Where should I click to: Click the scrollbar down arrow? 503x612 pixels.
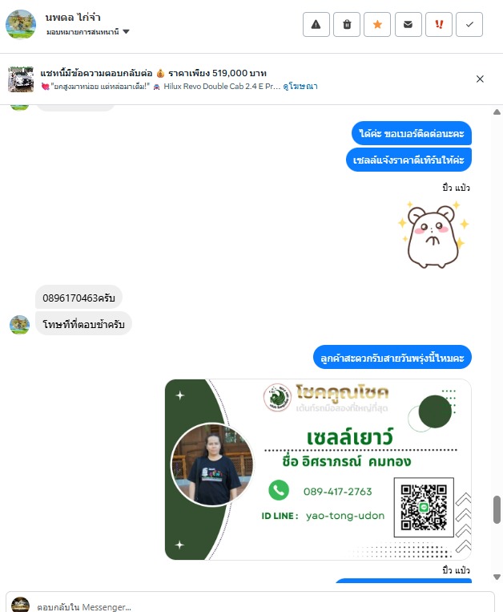point(497,577)
